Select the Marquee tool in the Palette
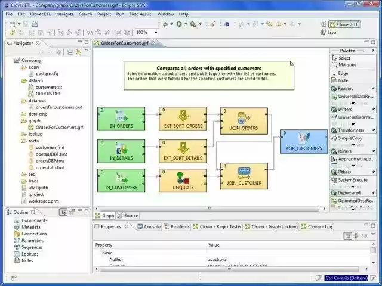 (x=347, y=65)
